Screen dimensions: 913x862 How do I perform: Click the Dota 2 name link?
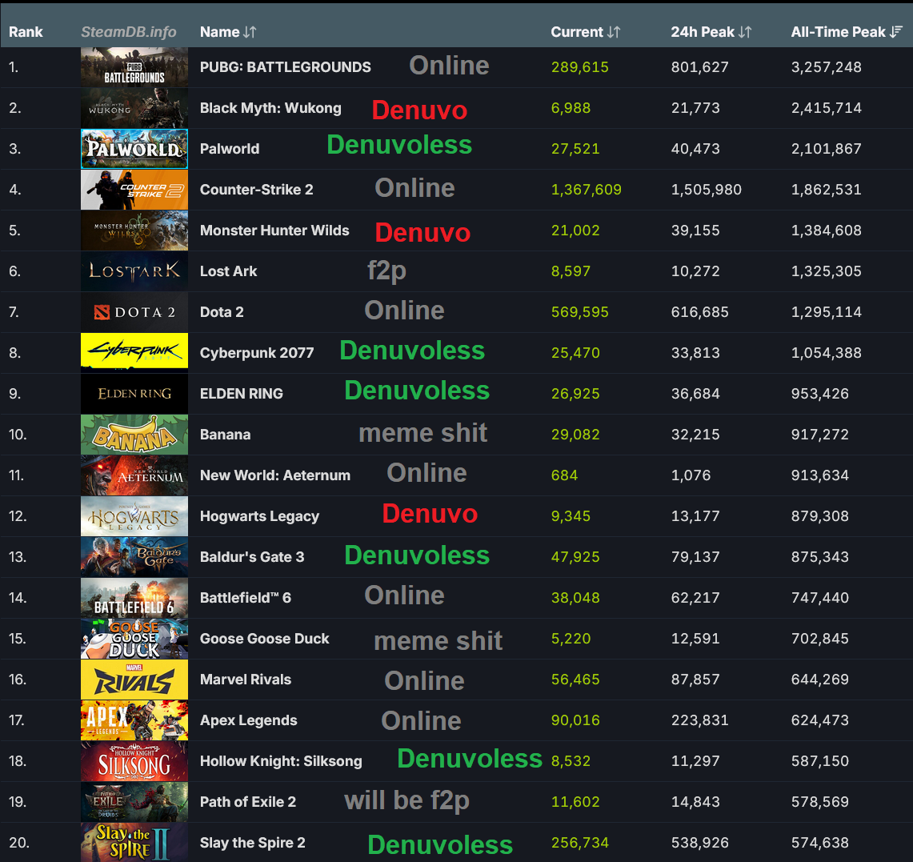click(222, 312)
